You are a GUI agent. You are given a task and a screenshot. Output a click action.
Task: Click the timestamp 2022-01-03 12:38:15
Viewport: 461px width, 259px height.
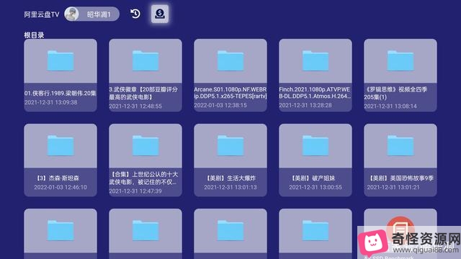(x=220, y=105)
